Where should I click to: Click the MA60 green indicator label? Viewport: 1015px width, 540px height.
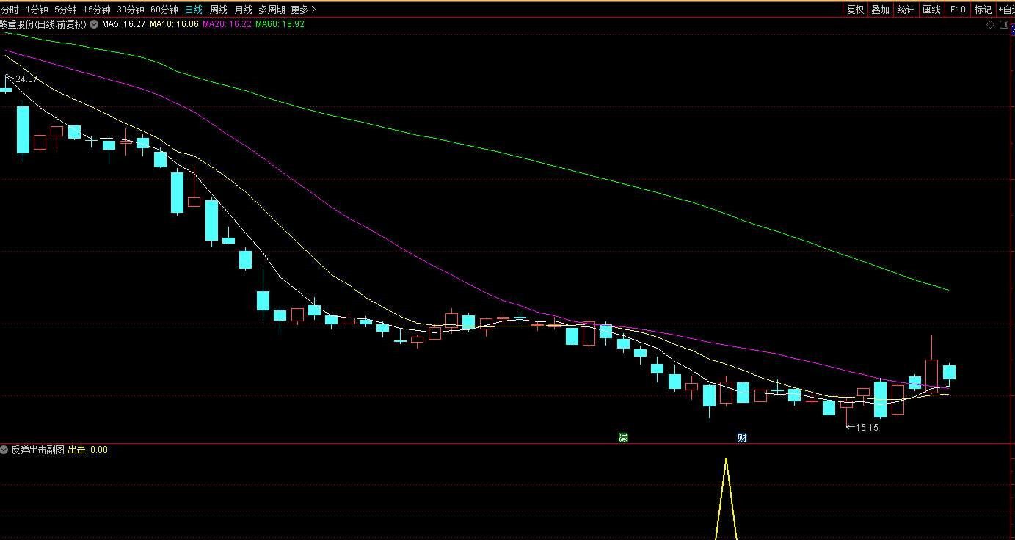[x=280, y=24]
